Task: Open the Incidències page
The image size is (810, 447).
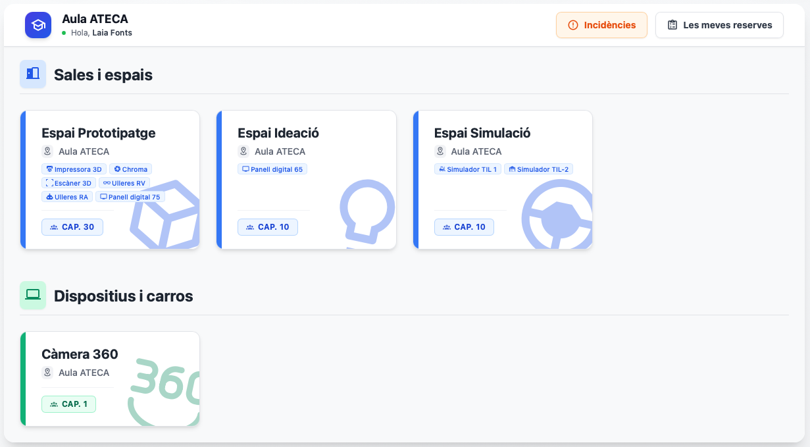Action: pos(601,25)
